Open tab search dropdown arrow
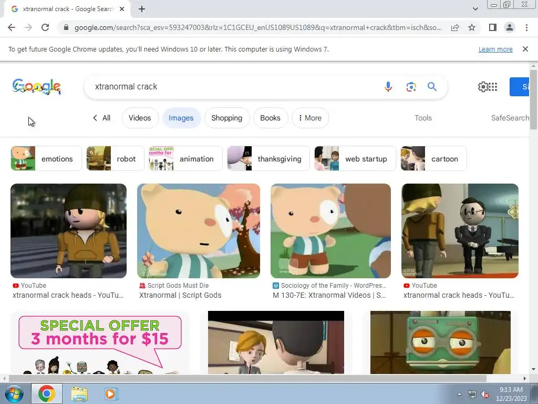Screen dimensions: 538x404 475,9
